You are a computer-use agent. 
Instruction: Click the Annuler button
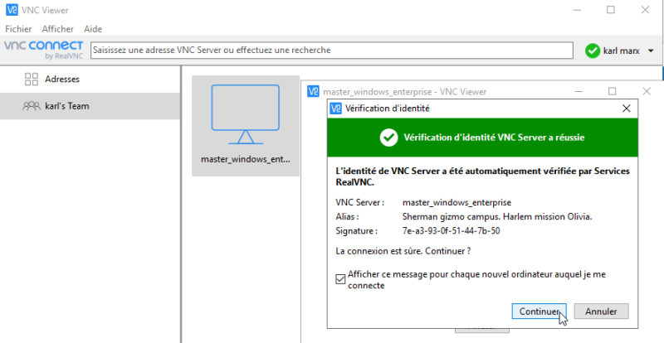[601, 312]
